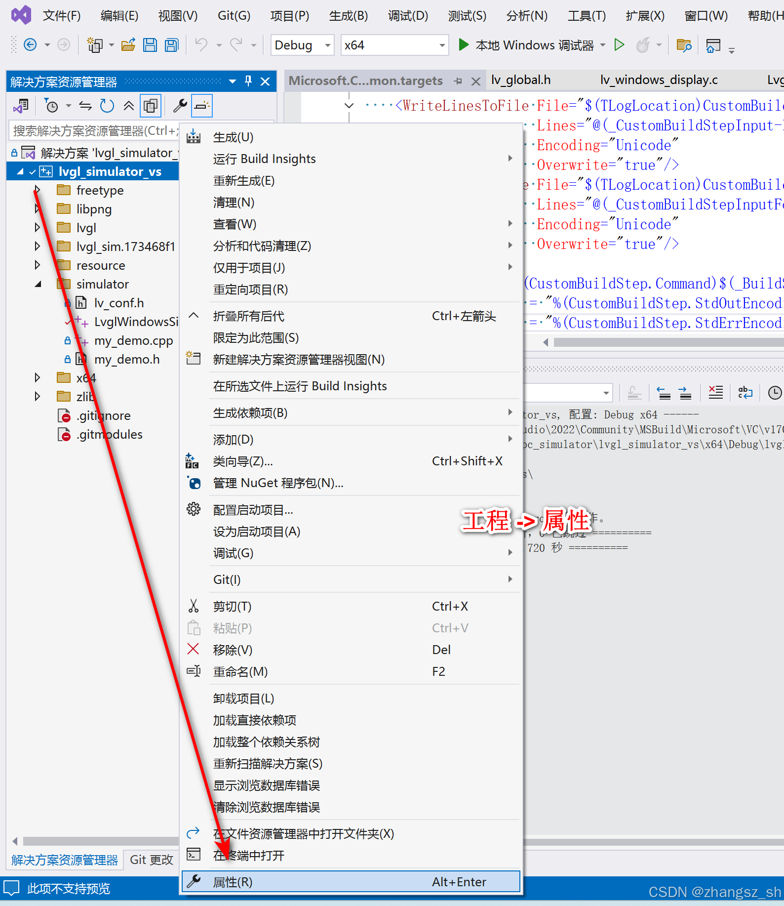
Task: Click the solution/folder view switch icon
Action: (21, 106)
